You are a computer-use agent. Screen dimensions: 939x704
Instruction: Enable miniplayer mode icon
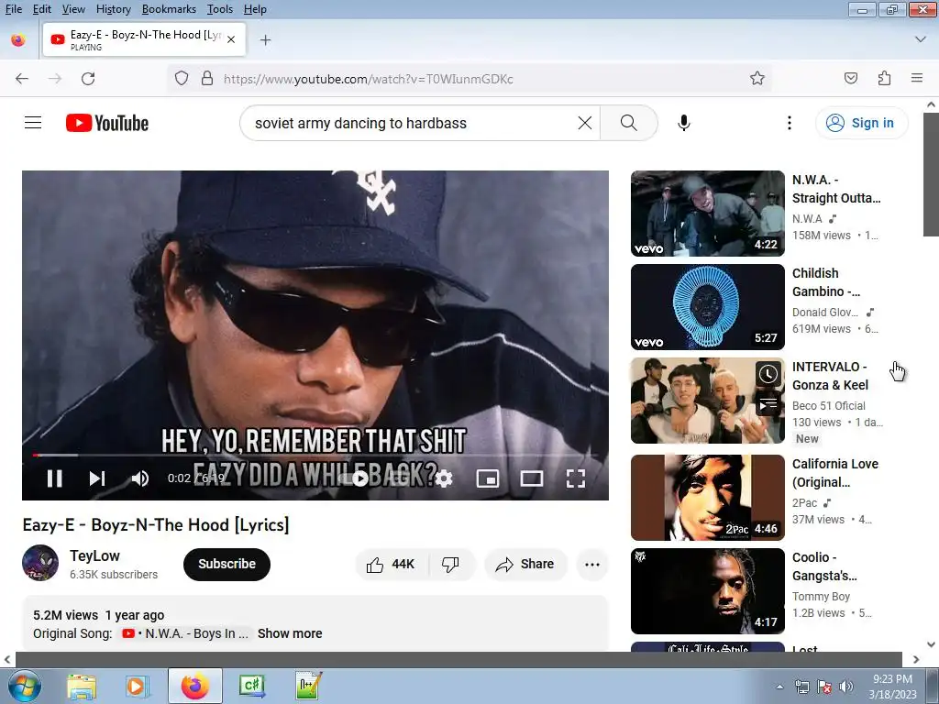[x=488, y=478]
